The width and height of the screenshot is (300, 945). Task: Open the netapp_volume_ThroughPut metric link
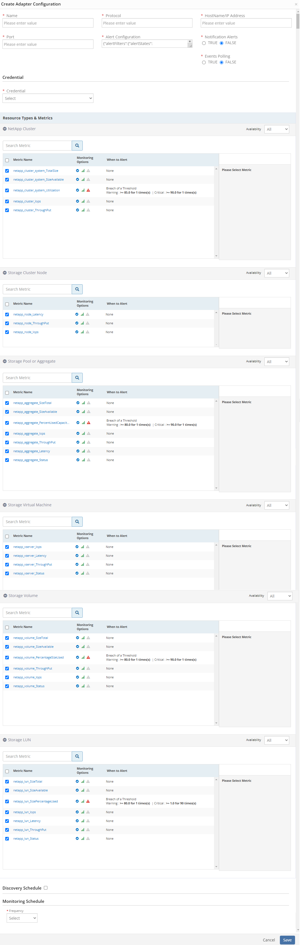click(33, 668)
